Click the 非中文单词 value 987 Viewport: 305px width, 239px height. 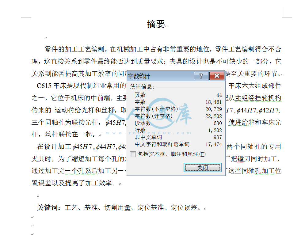(218, 137)
